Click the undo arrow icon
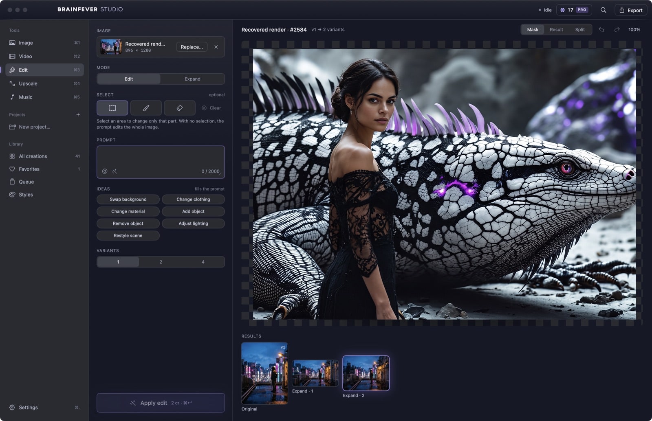The image size is (652, 421). tap(601, 30)
